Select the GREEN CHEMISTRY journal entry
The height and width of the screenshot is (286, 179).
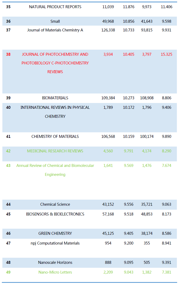tap(55, 233)
